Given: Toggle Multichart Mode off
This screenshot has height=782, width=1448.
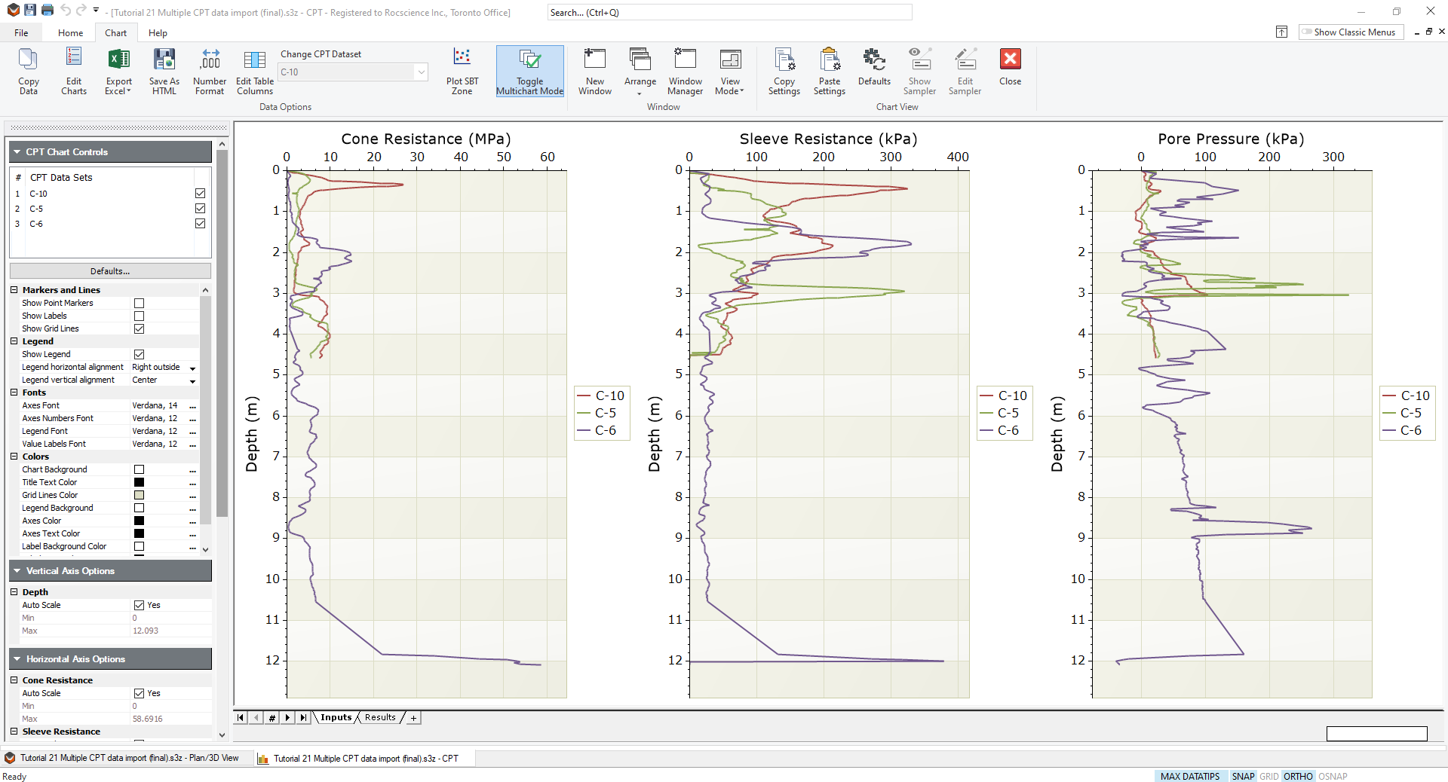Looking at the screenshot, I should pos(529,71).
